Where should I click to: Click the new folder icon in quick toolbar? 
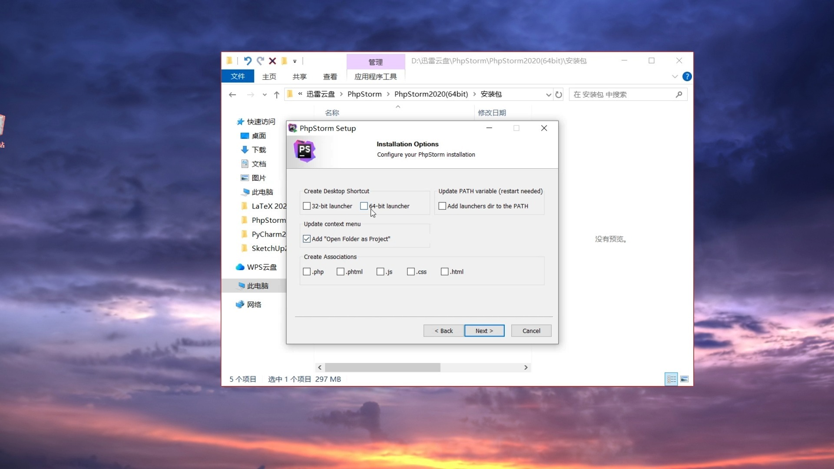click(284, 61)
